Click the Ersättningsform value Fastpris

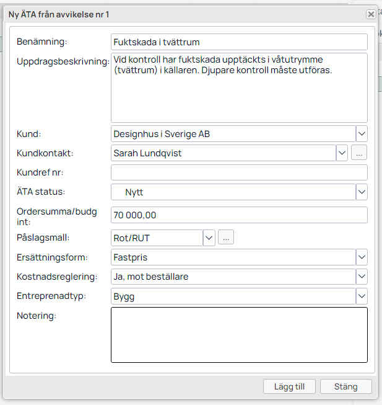tap(233, 257)
